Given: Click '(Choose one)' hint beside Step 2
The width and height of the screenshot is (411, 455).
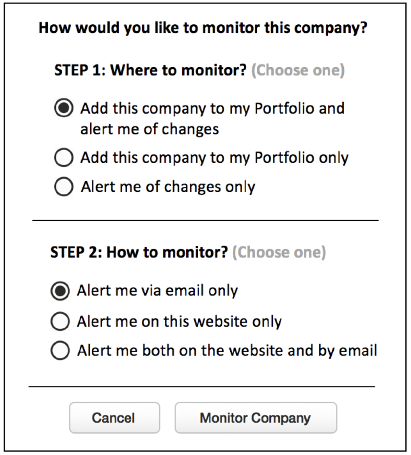Looking at the screenshot, I should point(279,253).
